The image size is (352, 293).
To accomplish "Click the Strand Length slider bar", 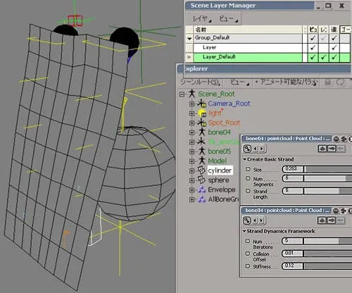I will (329, 191).
